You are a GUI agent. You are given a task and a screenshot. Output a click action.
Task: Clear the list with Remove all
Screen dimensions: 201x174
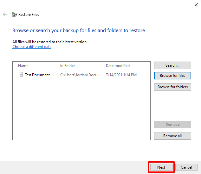(x=172, y=136)
